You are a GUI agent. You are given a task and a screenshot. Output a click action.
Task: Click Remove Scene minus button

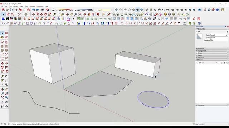tap(203, 63)
